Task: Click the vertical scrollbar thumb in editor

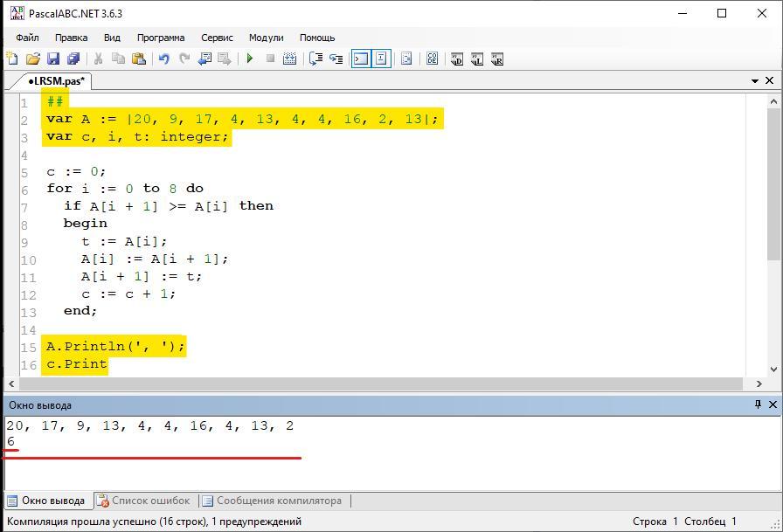Action: [773, 184]
